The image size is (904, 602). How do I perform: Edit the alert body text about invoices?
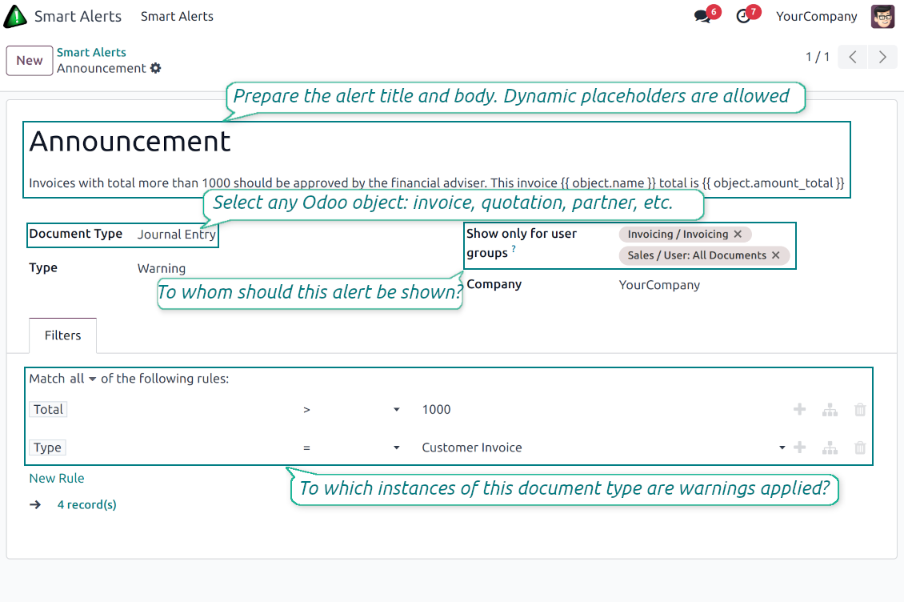point(437,183)
